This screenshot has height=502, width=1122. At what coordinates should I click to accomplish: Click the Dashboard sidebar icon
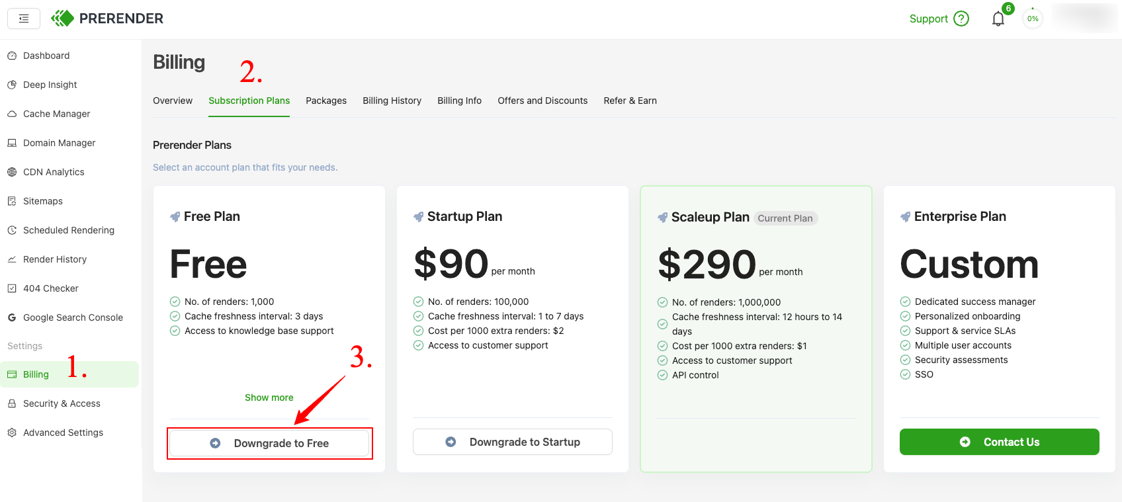tap(12, 56)
